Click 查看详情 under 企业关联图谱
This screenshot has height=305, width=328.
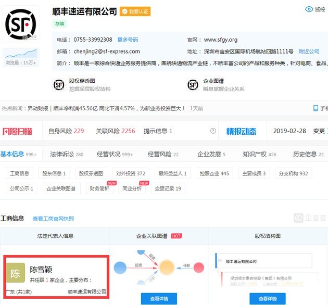159,299
